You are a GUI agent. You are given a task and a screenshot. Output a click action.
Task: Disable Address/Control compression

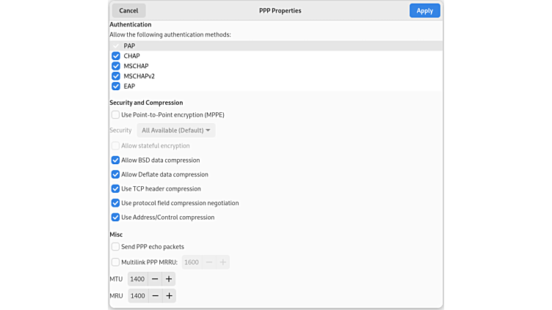coord(116,218)
